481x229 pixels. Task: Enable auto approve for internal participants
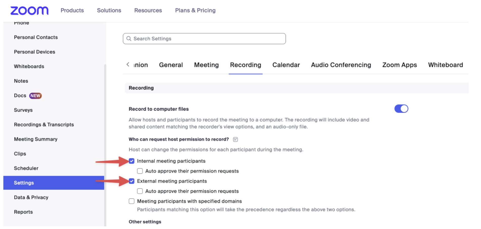point(140,171)
